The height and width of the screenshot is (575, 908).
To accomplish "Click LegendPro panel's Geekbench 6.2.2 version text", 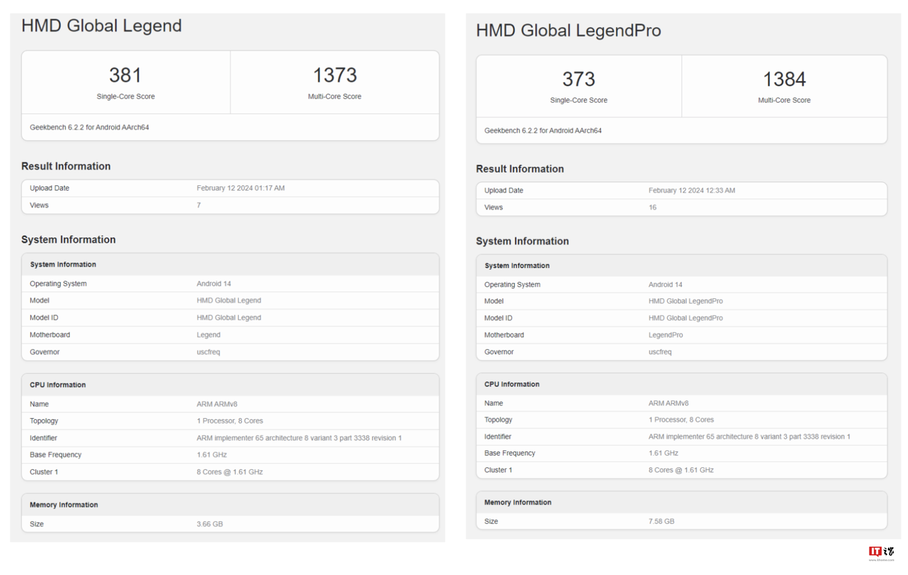I will click(x=543, y=131).
